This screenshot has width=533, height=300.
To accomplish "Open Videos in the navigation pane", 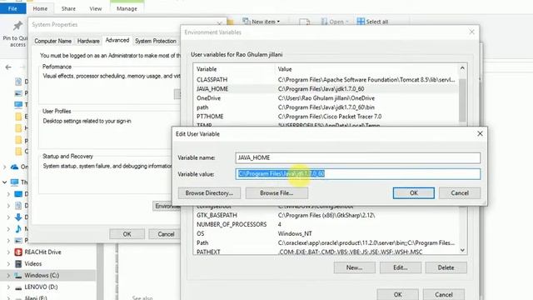I will point(33,263).
